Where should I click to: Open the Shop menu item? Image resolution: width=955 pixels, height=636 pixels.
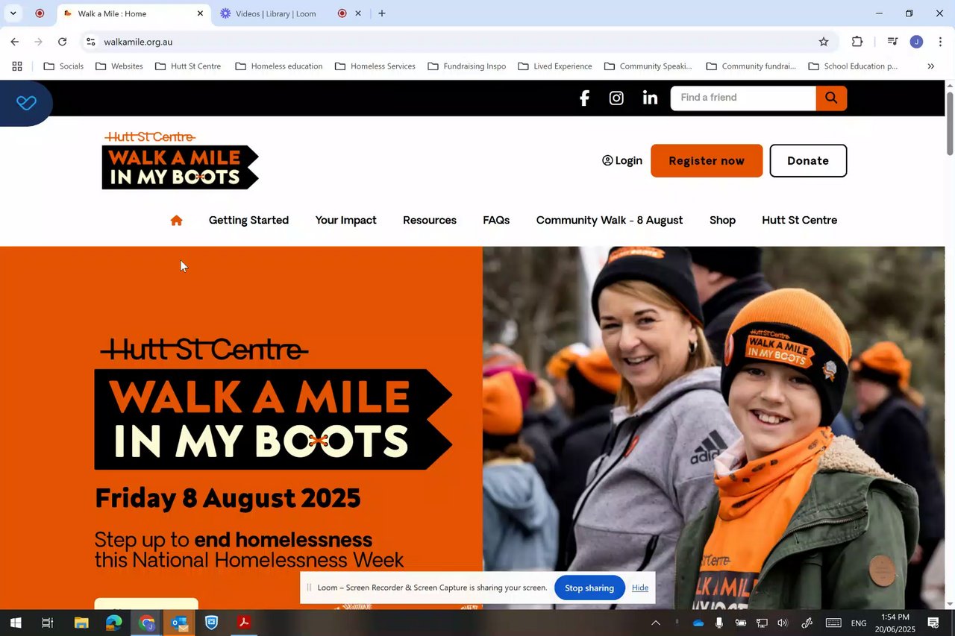722,220
